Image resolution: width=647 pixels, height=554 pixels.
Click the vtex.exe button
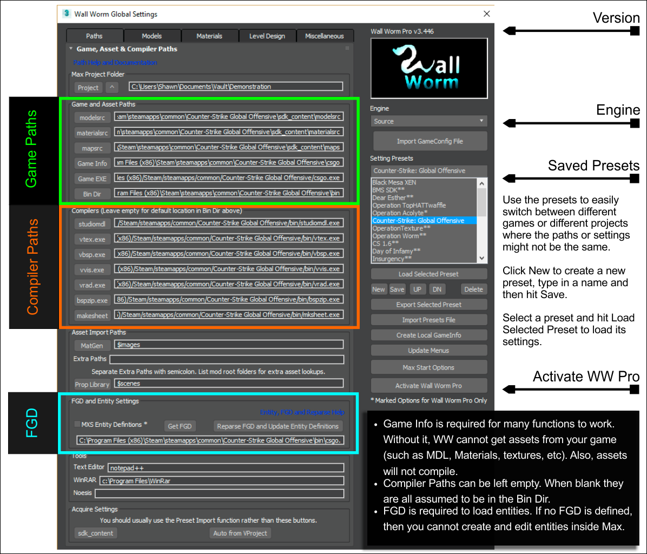pos(92,239)
